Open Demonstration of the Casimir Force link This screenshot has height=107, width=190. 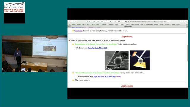[x=96, y=44]
